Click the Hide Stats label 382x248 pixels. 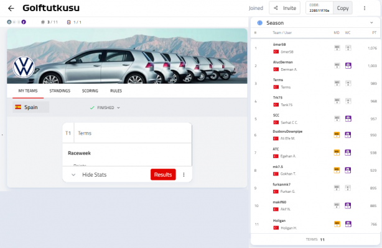[x=95, y=175]
